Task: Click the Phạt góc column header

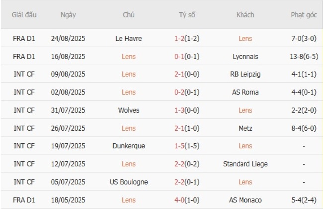Action: click(x=304, y=15)
